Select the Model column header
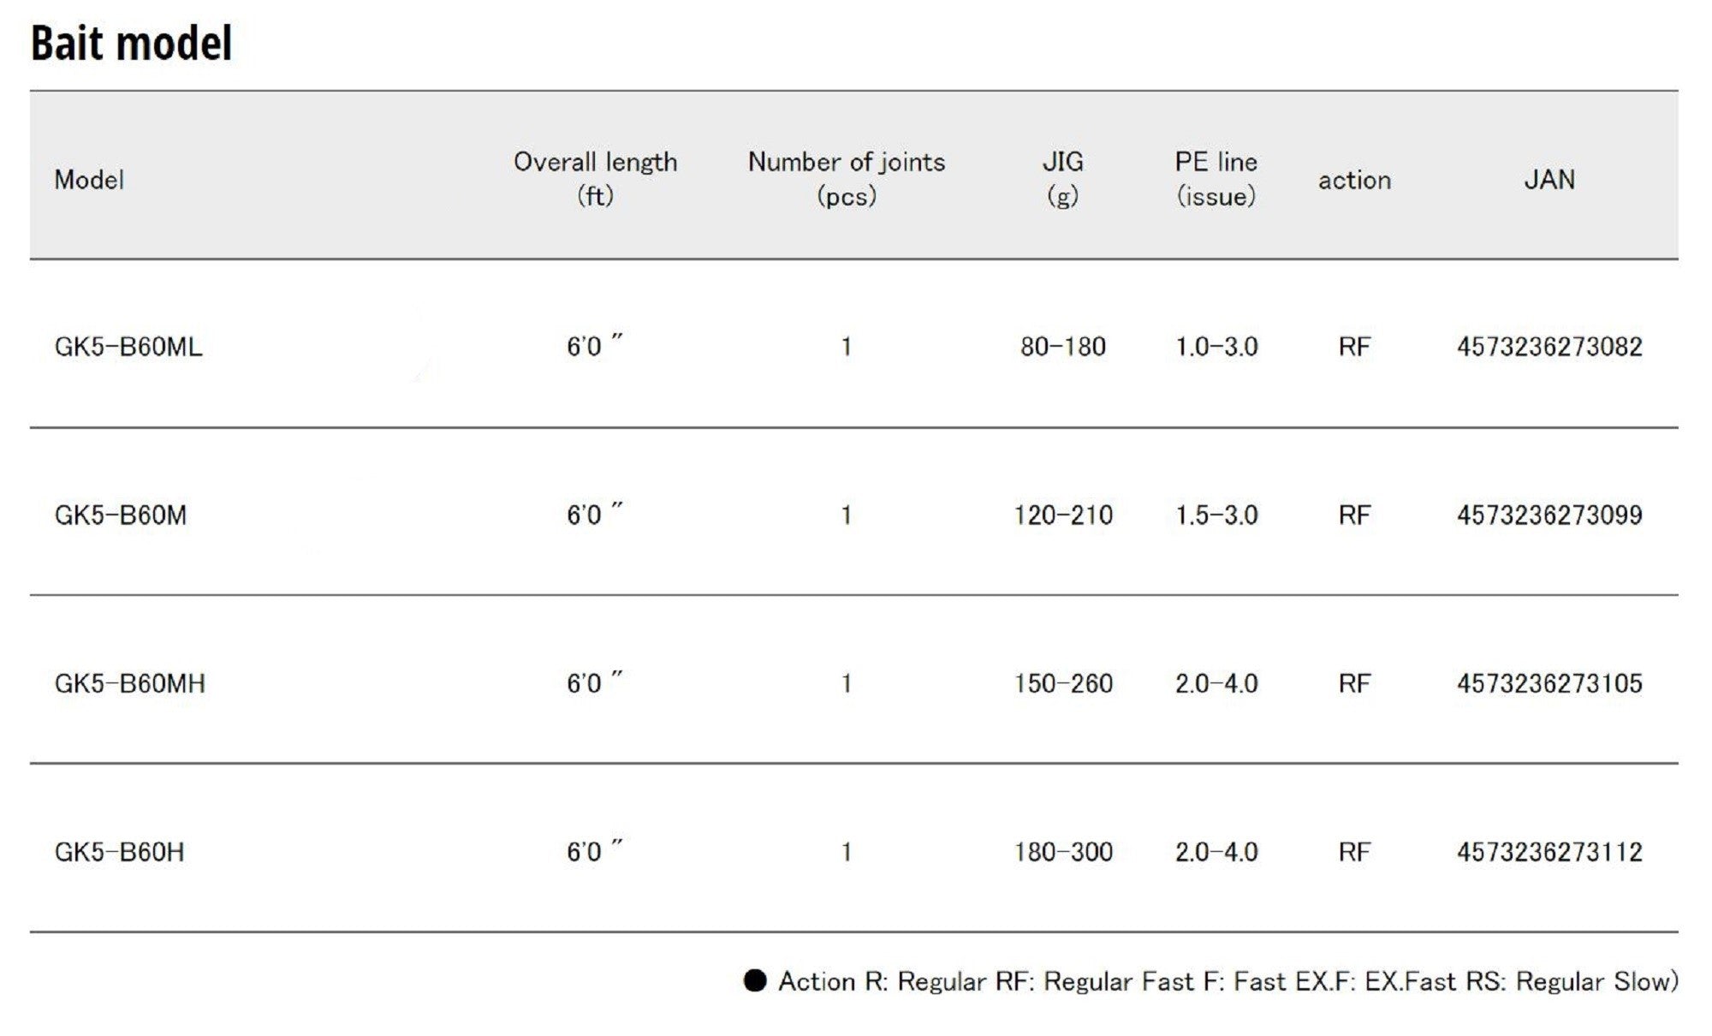Image resolution: width=1712 pixels, height=1036 pixels. tap(89, 180)
